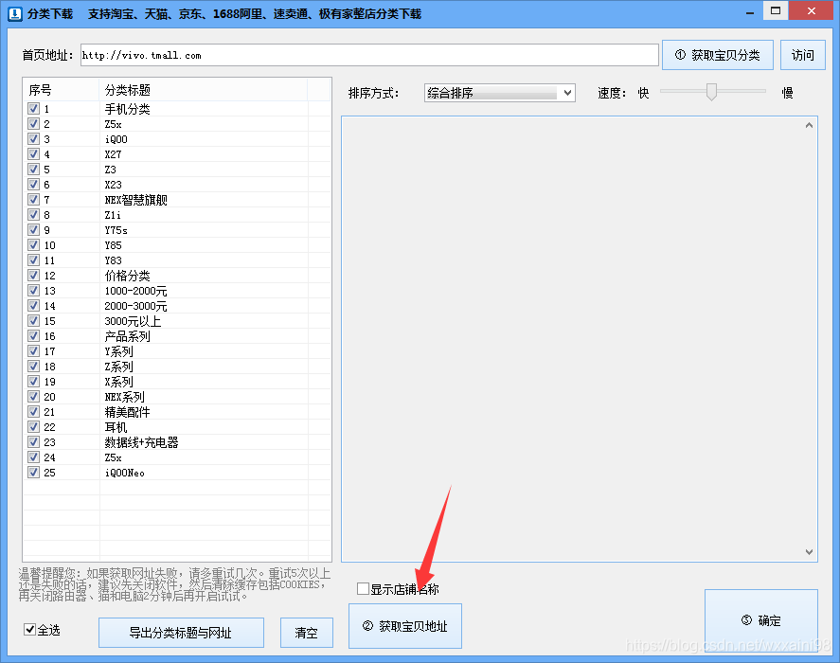Select the 1000-2000元 row
This screenshot has height=663, width=840.
point(177,291)
